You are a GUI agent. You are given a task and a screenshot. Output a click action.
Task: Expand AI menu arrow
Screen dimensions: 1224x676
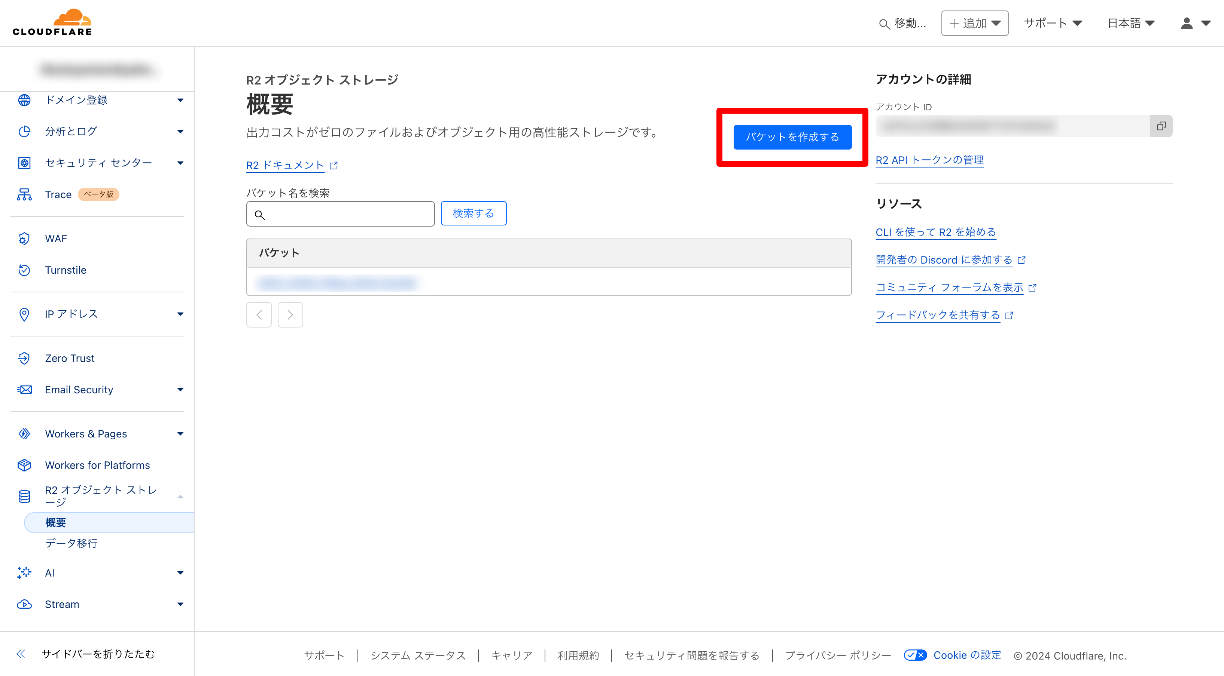[180, 573]
